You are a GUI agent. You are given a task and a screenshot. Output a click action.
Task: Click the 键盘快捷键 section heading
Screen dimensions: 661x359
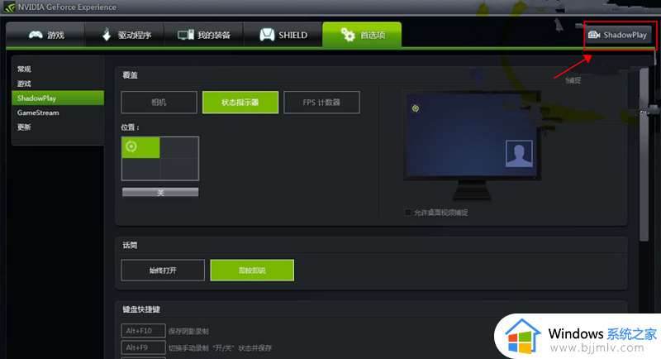pos(141,309)
